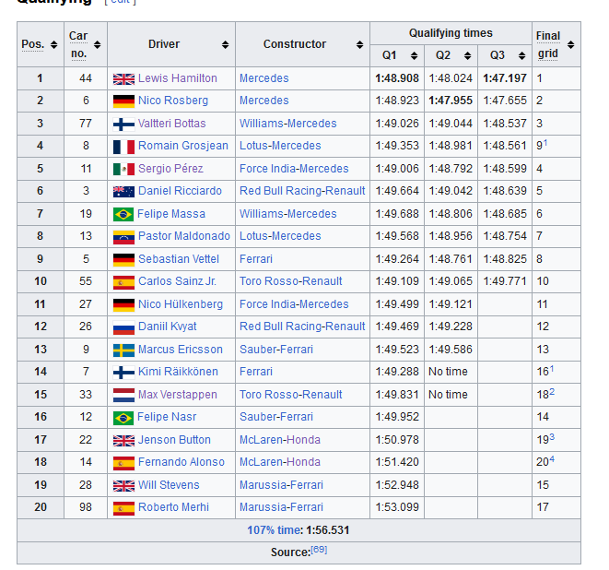Open the Fernando Alonso driver link
This screenshot has height=570, width=609.
pos(182,461)
